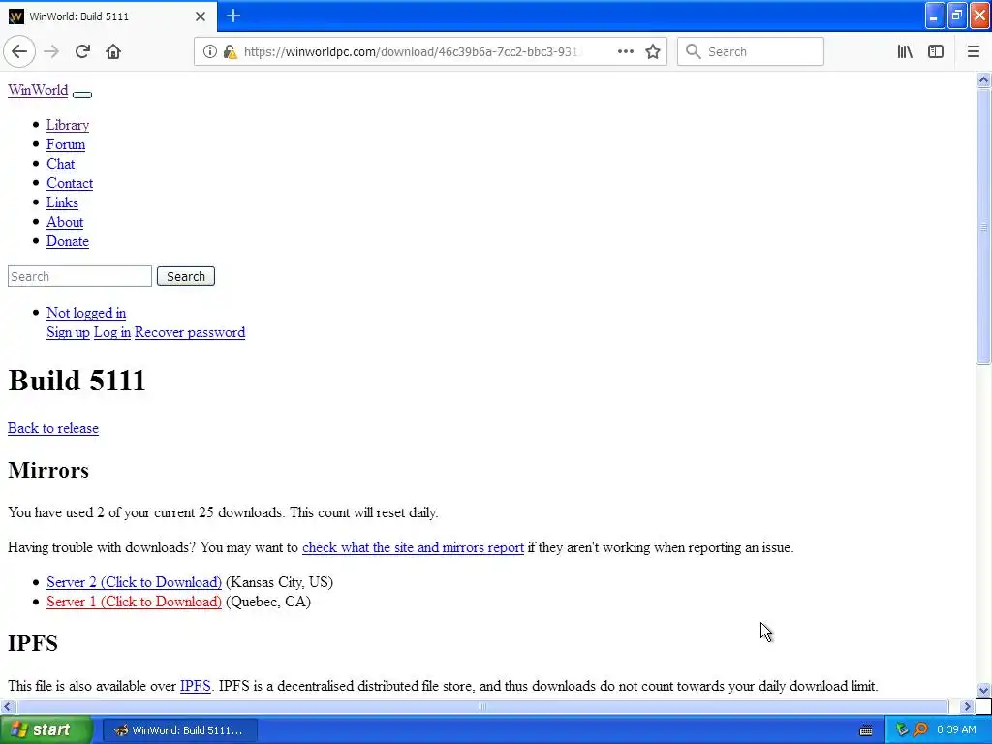Click the vertical scrollbar up arrow
Viewport: 992px width, 744px height.
[983, 79]
